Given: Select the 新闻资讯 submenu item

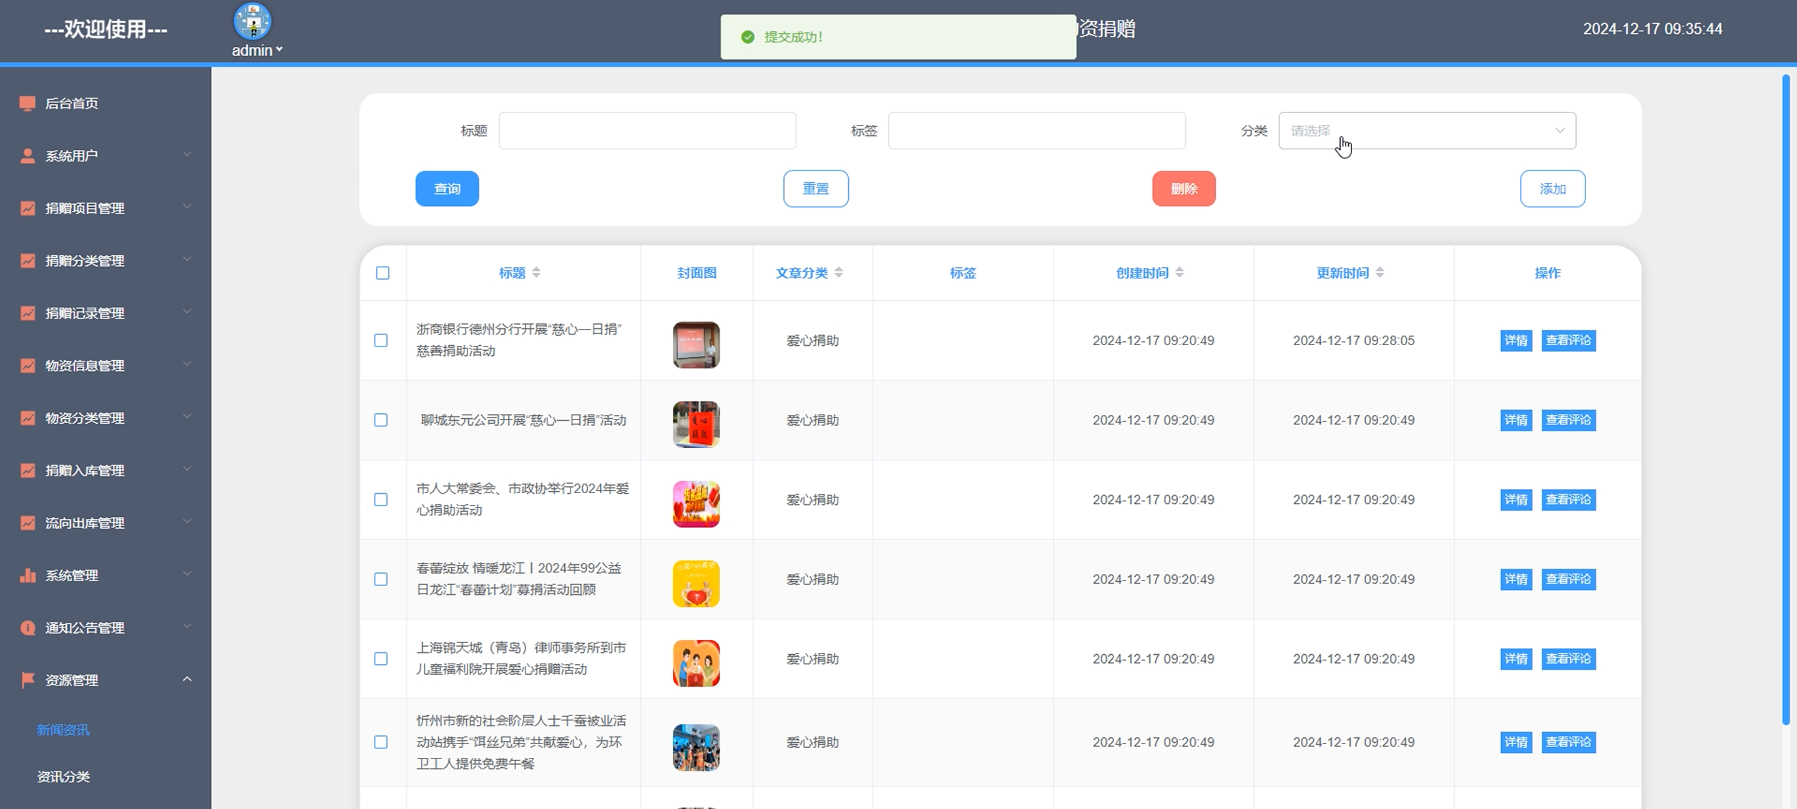Looking at the screenshot, I should [64, 730].
